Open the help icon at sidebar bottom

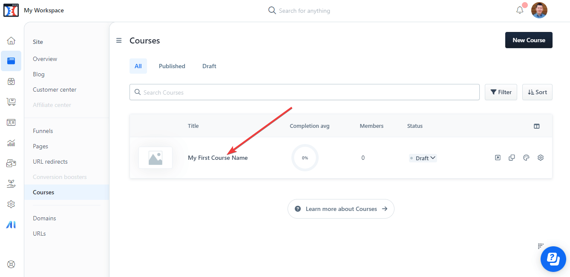click(x=11, y=264)
